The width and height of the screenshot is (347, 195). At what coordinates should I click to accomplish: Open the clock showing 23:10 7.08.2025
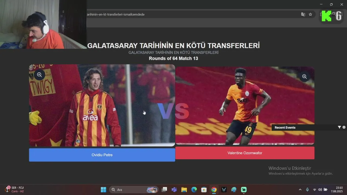click(337, 189)
